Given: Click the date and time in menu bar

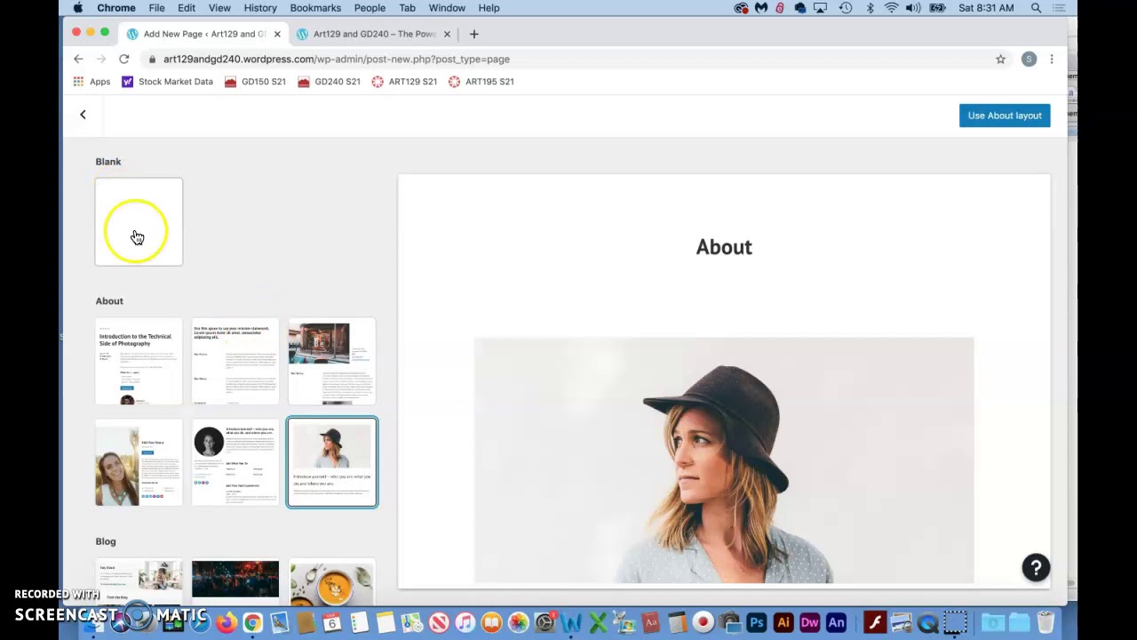Looking at the screenshot, I should (986, 8).
